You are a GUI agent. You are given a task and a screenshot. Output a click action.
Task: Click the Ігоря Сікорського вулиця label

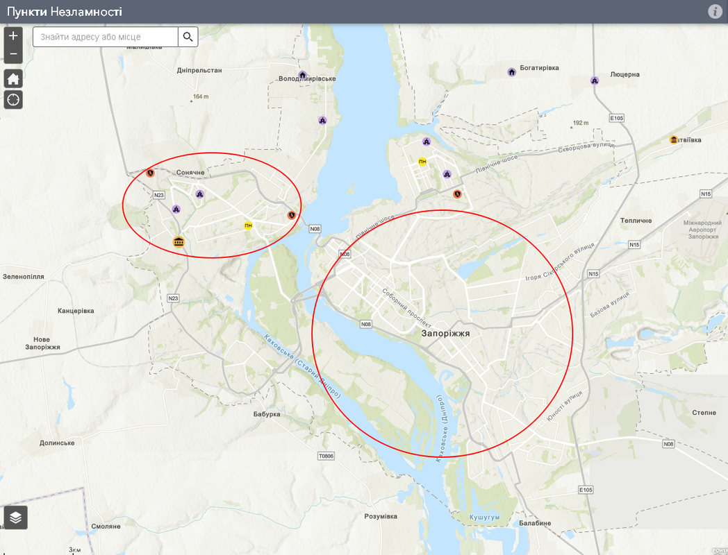coord(561,262)
